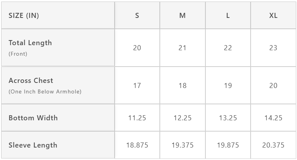The height and width of the screenshot is (160, 297).
Task: Select the S size column header
Action: (x=137, y=16)
